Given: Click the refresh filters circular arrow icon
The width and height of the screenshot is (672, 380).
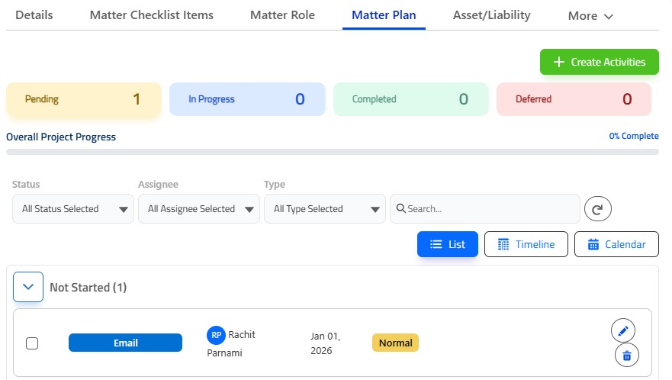Looking at the screenshot, I should [x=598, y=209].
